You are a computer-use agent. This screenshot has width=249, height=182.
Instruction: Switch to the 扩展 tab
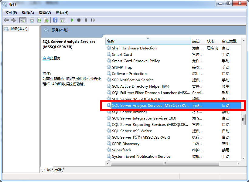pos(47,170)
